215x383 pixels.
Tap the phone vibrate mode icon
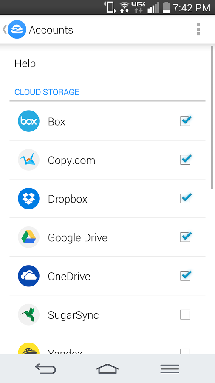click(110, 7)
